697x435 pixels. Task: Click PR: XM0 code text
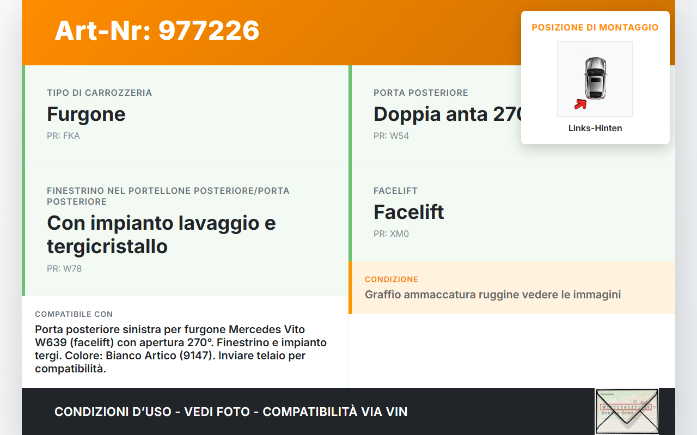(391, 234)
